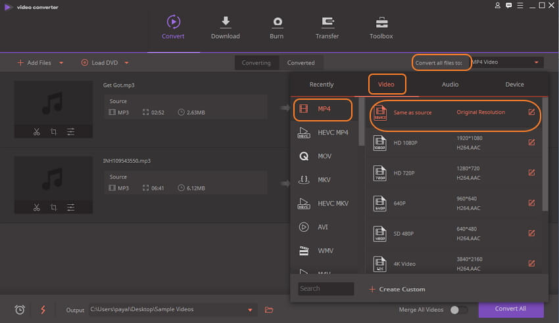Viewport: 559px width, 323px height.
Task: Switch to the Audio format tab
Action: (x=450, y=84)
